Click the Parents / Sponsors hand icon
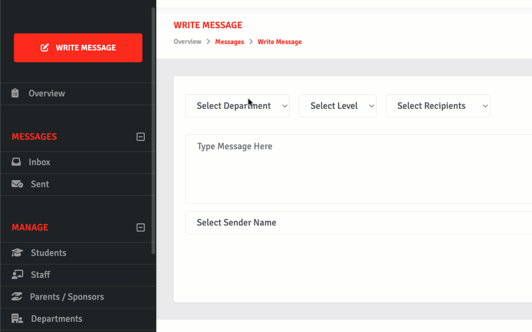The image size is (532, 332). tap(16, 296)
